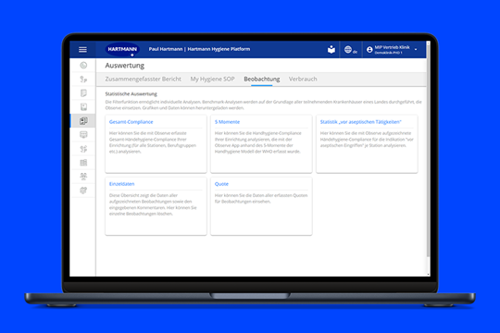Select the Beobachtung tab
Viewport: 500px width, 333px height.
262,79
